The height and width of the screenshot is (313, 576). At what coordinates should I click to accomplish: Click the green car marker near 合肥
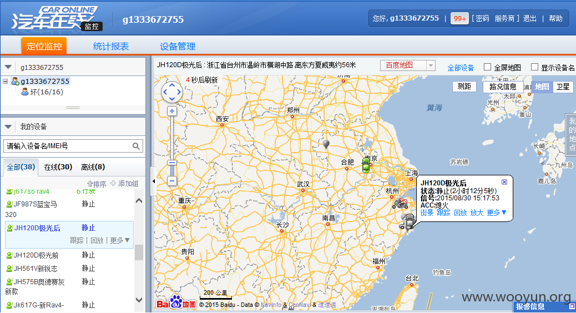(x=366, y=165)
